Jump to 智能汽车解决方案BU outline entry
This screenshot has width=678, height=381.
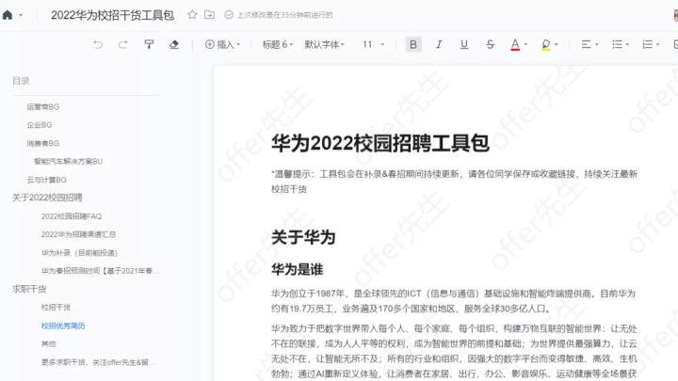click(69, 161)
